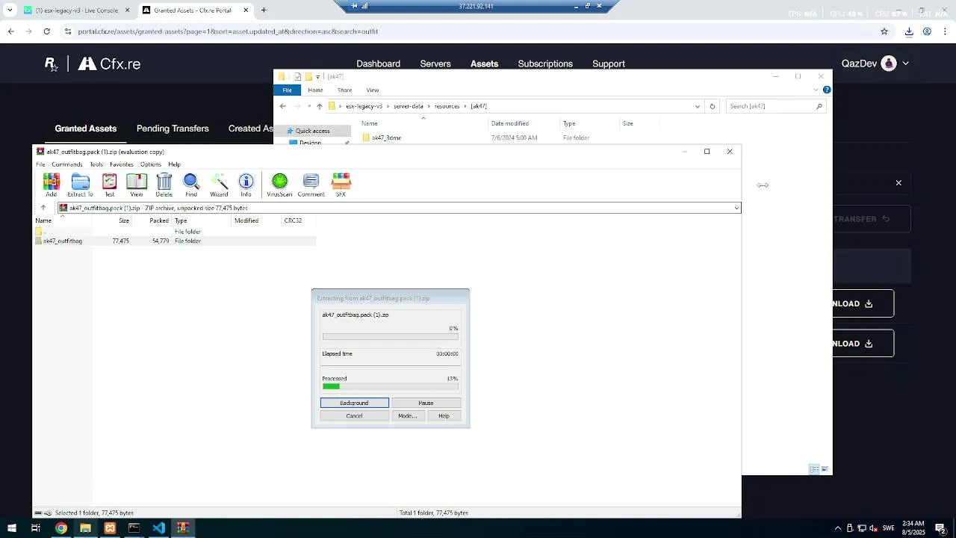Screen dimensions: 956x538
Task: Bookmark this page with star icon
Action: click(884, 31)
